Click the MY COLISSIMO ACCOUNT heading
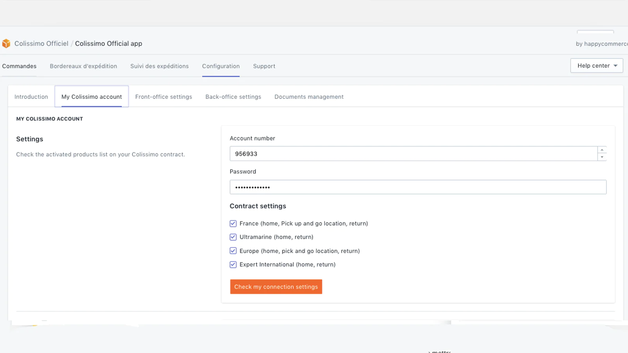This screenshot has height=353, width=628. point(49,119)
